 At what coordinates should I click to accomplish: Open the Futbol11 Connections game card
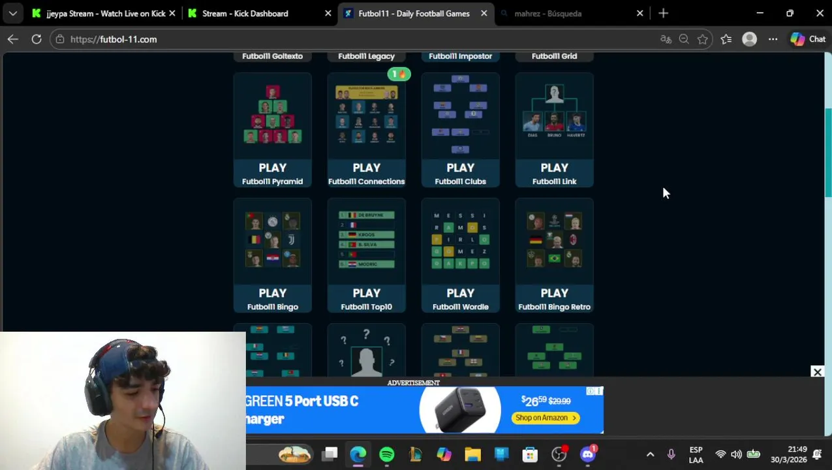click(366, 130)
